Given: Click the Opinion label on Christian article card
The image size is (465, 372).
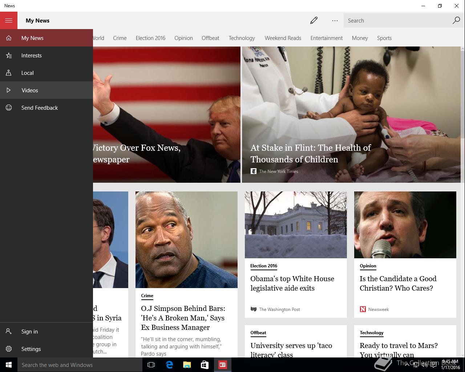Looking at the screenshot, I should (368, 266).
